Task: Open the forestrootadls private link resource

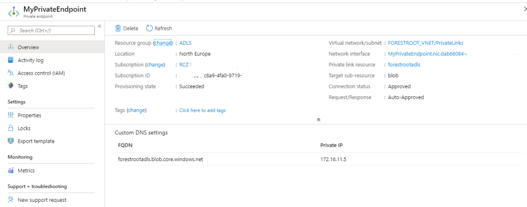Action: (x=404, y=65)
